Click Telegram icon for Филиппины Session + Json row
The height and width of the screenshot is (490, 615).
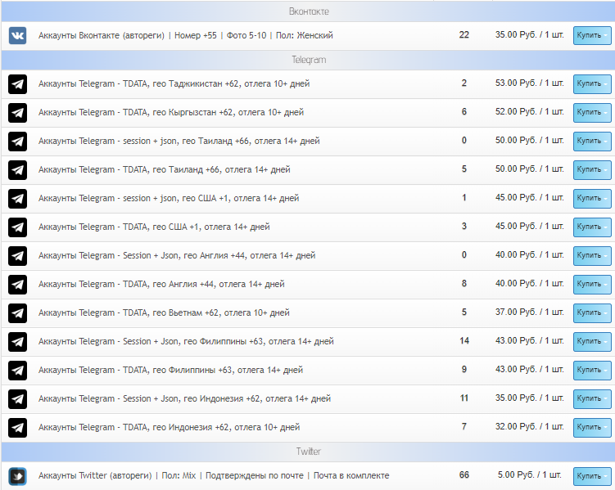point(18,341)
